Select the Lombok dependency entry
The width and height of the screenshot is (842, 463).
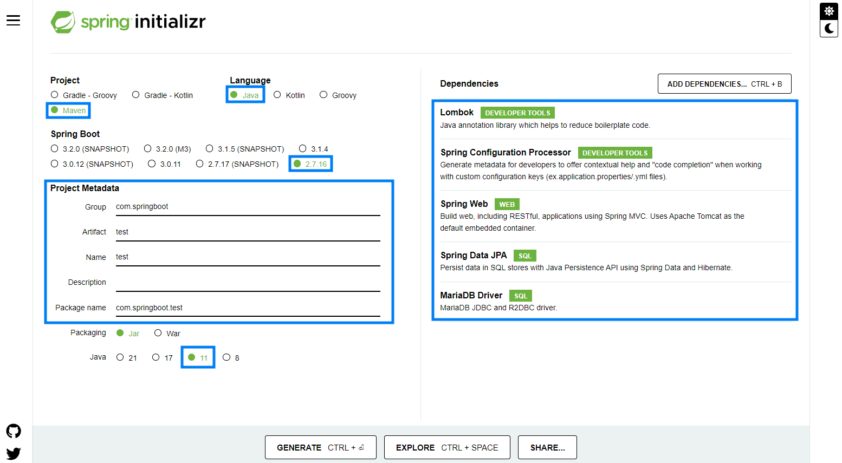[616, 119]
